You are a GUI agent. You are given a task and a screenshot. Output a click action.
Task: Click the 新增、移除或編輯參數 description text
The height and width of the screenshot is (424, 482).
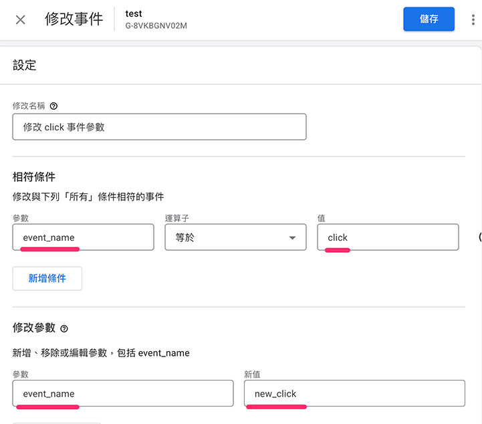coord(101,352)
